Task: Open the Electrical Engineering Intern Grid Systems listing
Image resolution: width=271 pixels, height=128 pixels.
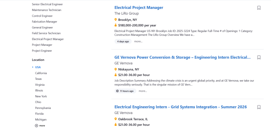Action: pos(180,107)
